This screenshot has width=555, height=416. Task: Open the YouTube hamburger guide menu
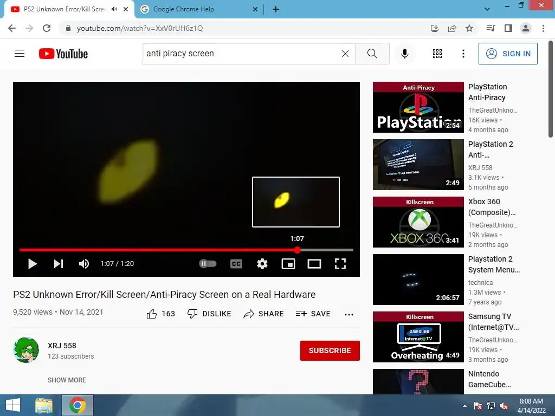(20, 54)
